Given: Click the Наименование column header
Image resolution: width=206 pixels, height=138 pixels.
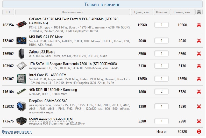Looking at the screenshot, I should pos(73,12).
